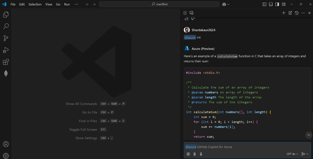Image resolution: width=313 pixels, height=159 pixels.
Task: Mark the response unhelpful with thumbs down
Action: (193, 19)
